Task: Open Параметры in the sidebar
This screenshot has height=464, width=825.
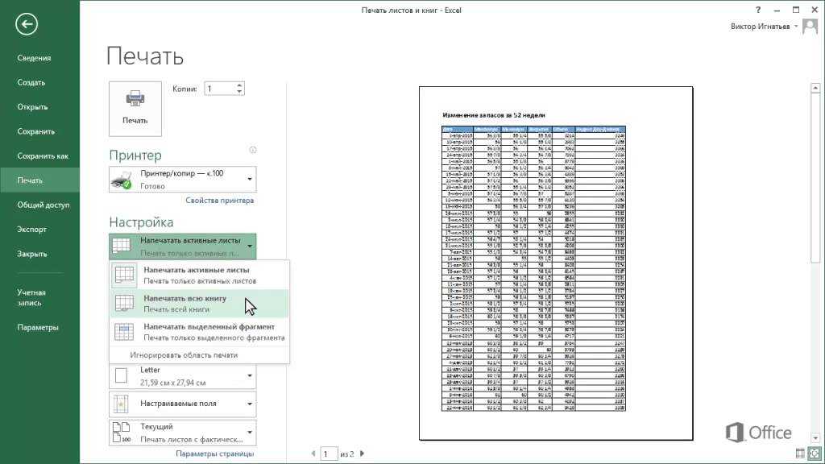Action: pos(38,327)
